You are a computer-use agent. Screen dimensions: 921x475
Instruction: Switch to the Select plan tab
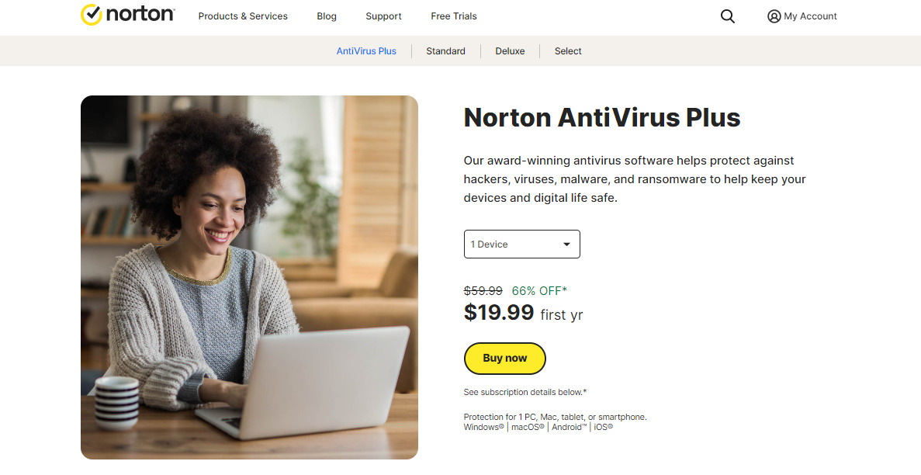pos(568,51)
